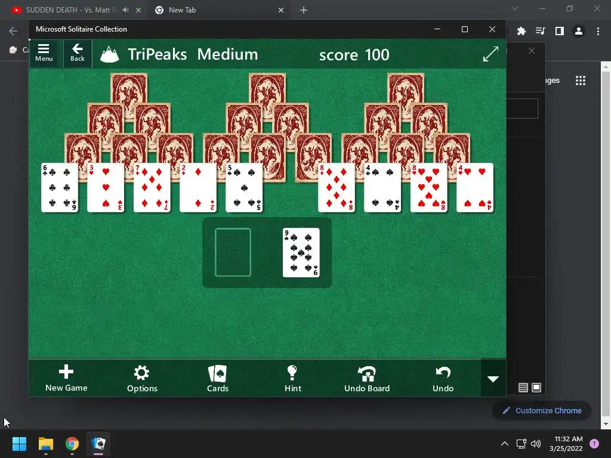Open the game Options gear
Viewport: 611px width, 458px height.
(x=142, y=378)
